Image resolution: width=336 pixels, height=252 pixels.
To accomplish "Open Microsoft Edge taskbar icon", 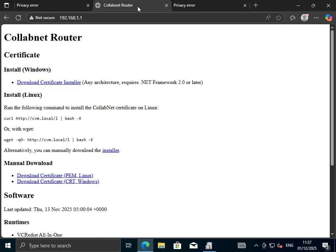I will (145, 245).
